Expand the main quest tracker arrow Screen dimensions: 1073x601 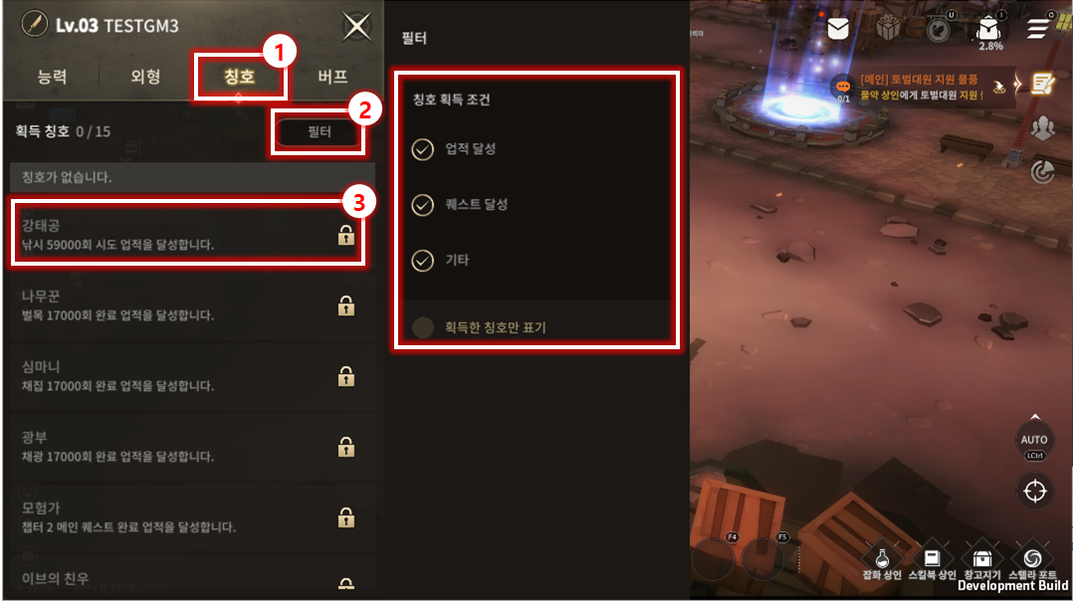1017,85
